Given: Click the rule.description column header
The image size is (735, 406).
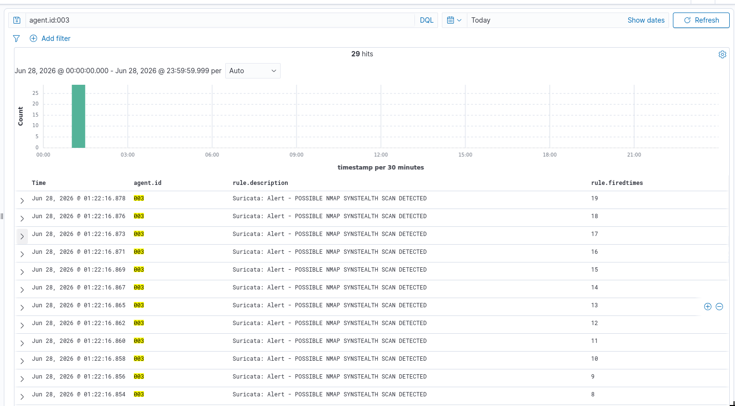Looking at the screenshot, I should pos(260,183).
